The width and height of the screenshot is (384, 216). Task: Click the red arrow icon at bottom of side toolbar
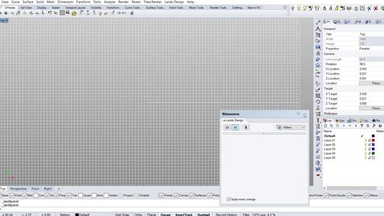318,175
